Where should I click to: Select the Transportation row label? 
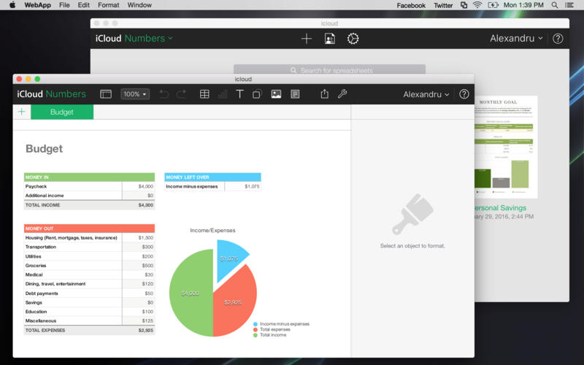pos(41,247)
